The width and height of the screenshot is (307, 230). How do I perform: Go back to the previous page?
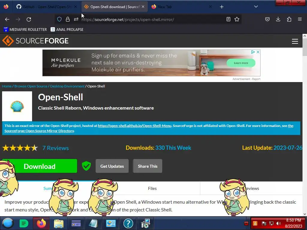point(7,19)
